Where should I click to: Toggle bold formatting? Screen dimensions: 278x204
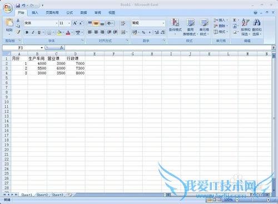pos(27,32)
